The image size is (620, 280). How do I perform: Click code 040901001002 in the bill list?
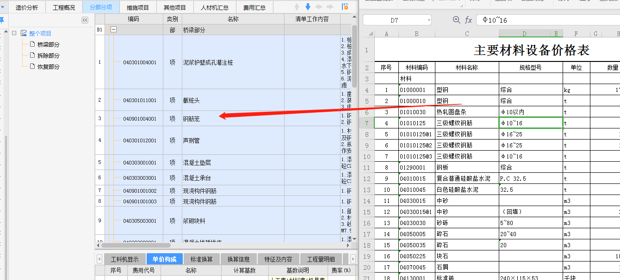click(140, 191)
